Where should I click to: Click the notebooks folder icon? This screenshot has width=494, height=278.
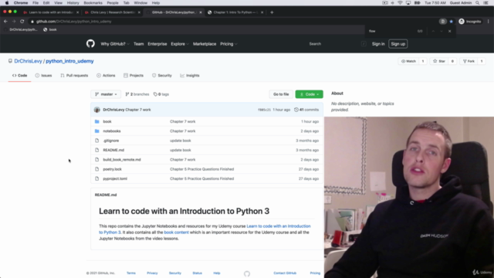pyautogui.click(x=97, y=131)
